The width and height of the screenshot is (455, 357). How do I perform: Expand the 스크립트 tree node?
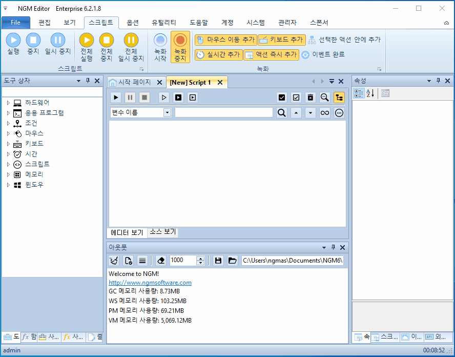coord(8,164)
